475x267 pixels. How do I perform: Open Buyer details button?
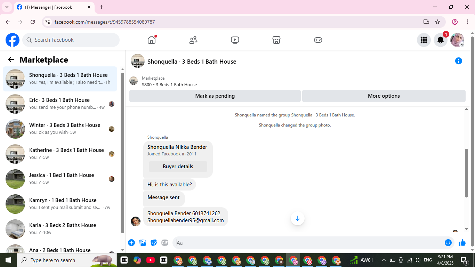178,167
